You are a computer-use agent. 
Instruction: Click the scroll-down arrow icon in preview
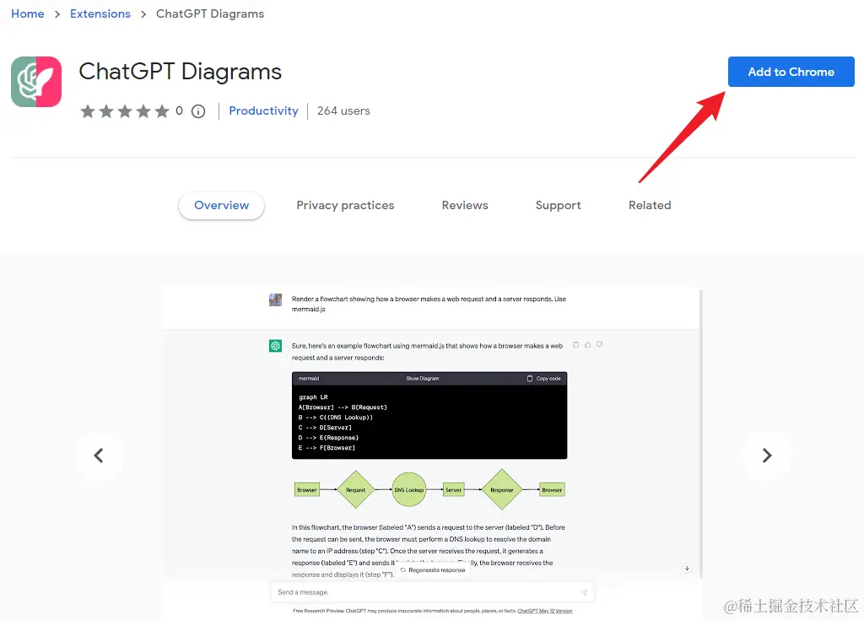687,569
